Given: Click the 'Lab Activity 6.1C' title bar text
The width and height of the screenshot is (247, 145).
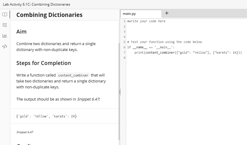Looking at the screenshot, I should click(36, 4).
